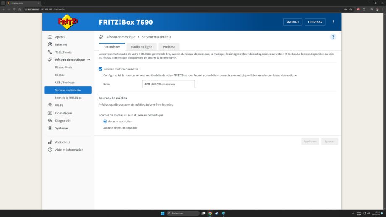
Task: Switch to the Paramètres tab
Action: tap(112, 46)
